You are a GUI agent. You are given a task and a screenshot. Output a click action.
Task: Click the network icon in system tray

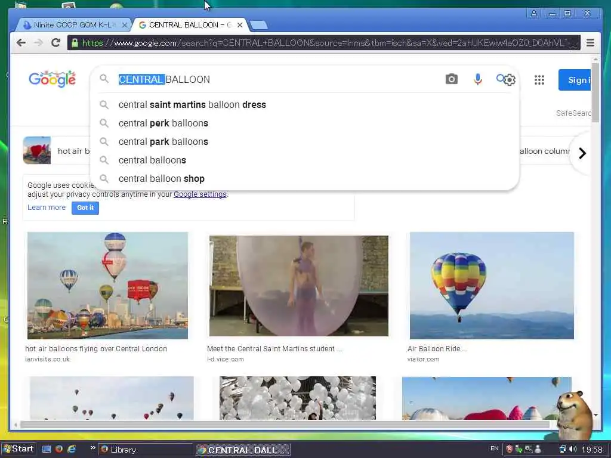point(563,449)
